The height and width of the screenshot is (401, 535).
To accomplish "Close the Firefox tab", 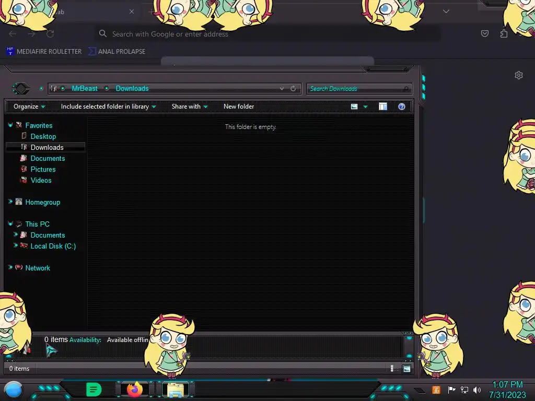I will click(x=132, y=11).
